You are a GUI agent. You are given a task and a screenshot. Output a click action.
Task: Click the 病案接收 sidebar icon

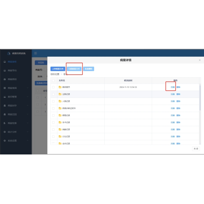pyautogui.click(x=5, y=62)
